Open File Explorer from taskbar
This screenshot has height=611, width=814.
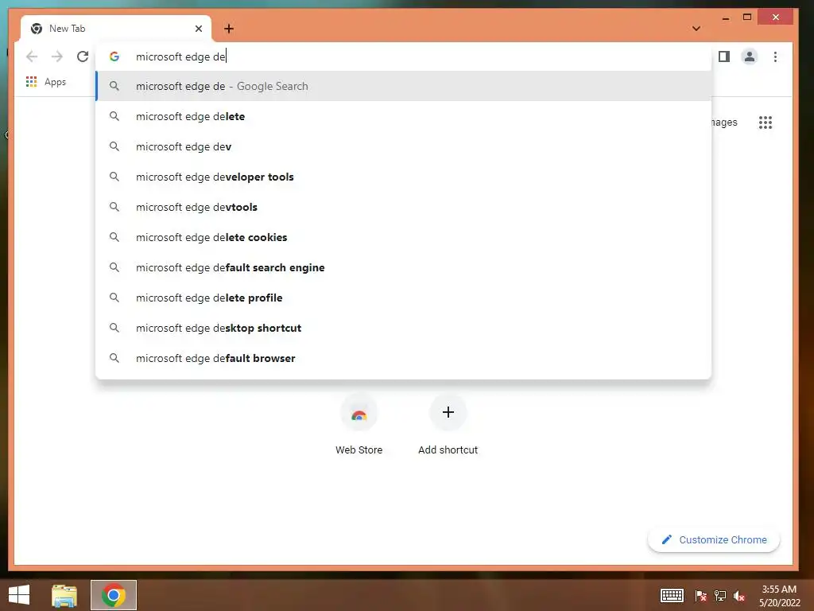click(64, 595)
